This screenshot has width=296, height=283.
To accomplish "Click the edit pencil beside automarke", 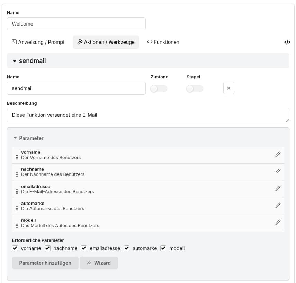I will [x=278, y=205].
